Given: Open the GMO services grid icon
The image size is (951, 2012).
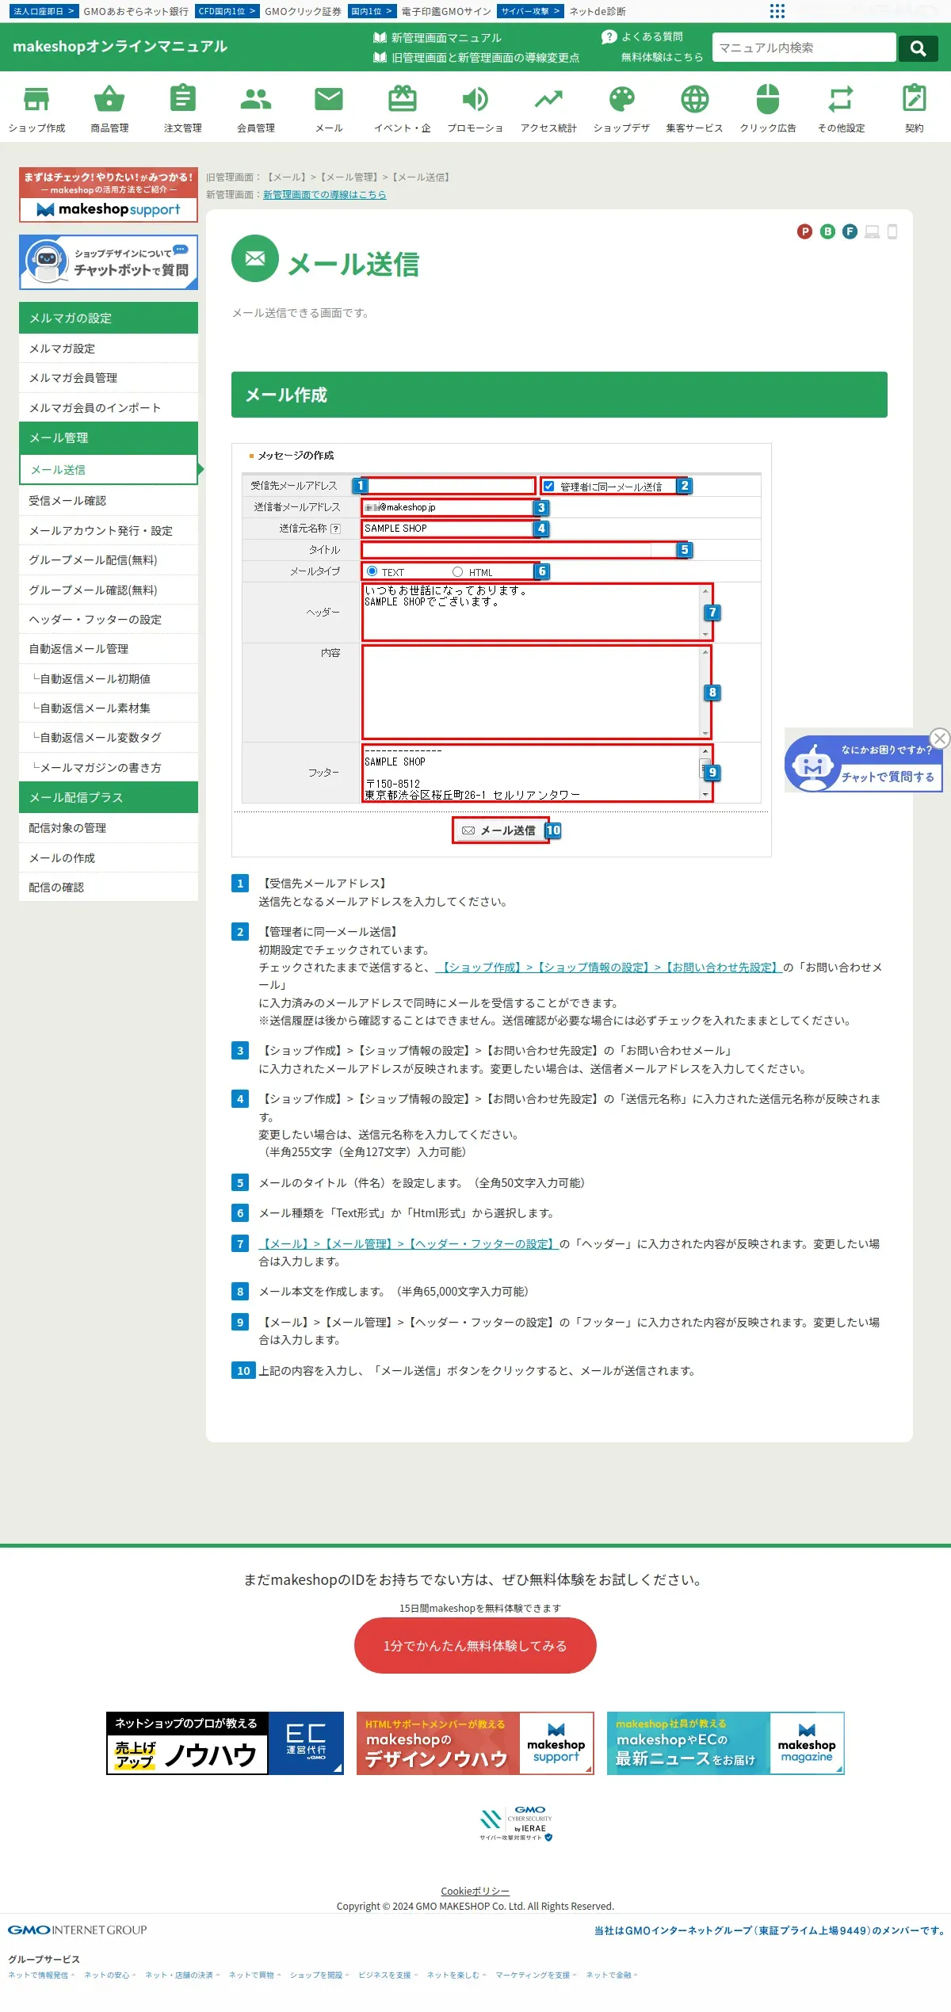Looking at the screenshot, I should [777, 11].
